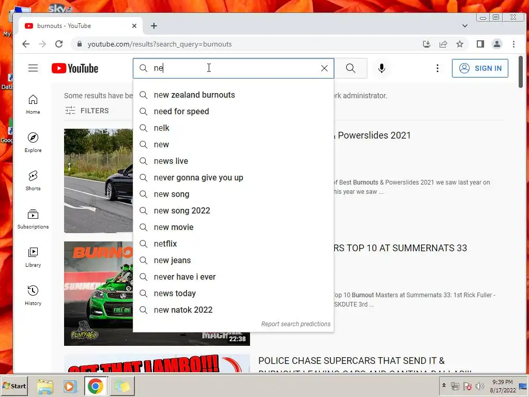Click the YouTube logo
This screenshot has height=397, width=529.
(75, 68)
